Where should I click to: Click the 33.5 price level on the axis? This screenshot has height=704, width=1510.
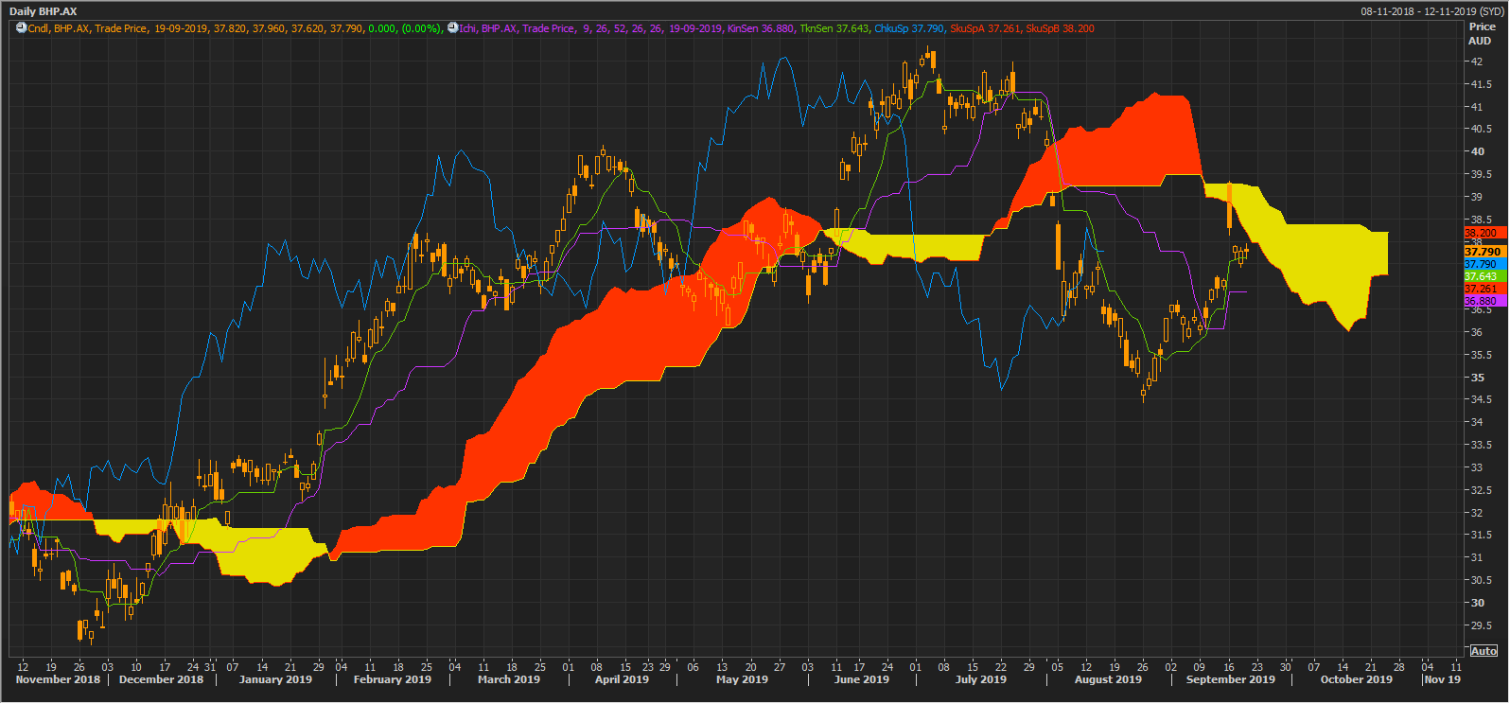[1482, 445]
